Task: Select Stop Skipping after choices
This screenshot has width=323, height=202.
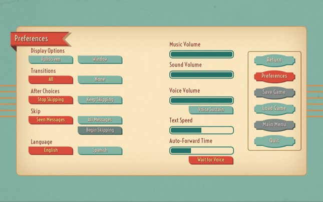Action: click(51, 100)
